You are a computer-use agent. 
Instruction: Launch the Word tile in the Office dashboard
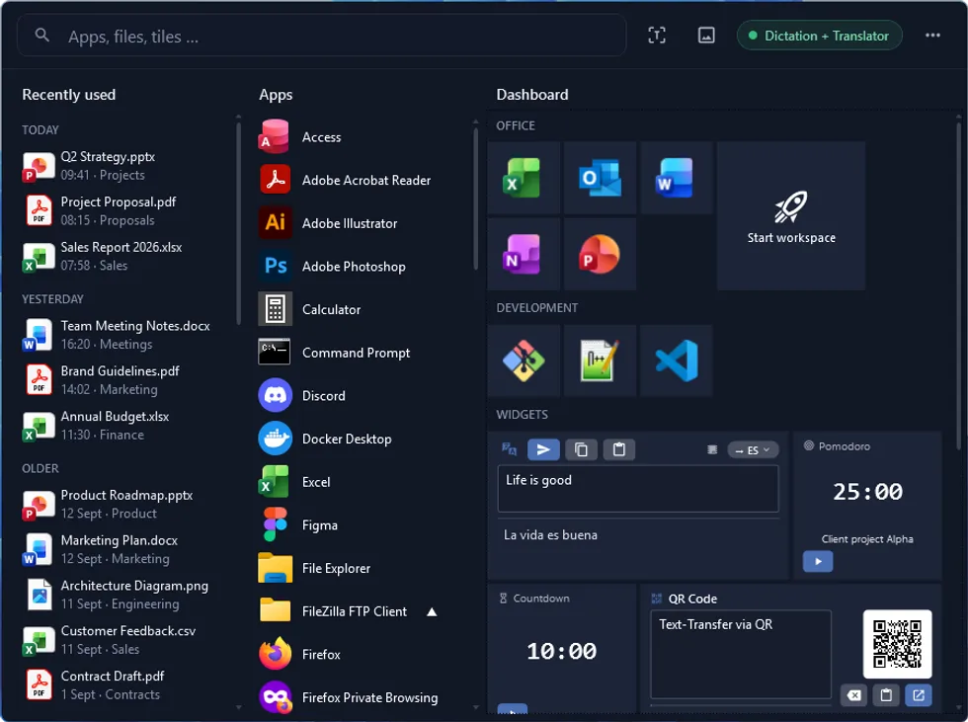[x=676, y=178]
